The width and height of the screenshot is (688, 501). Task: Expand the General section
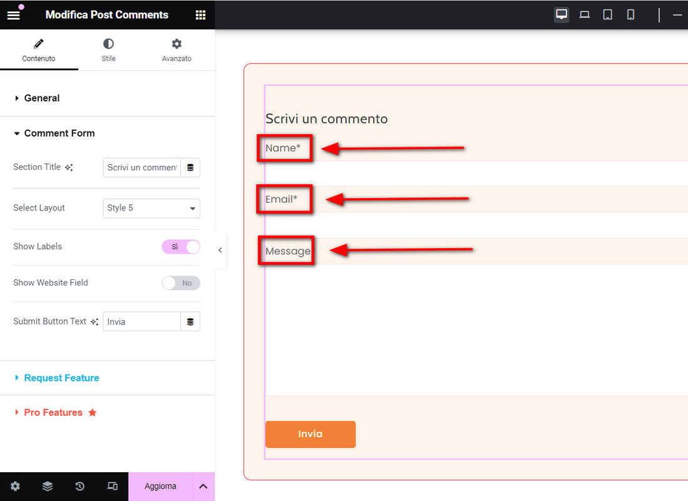(x=42, y=98)
